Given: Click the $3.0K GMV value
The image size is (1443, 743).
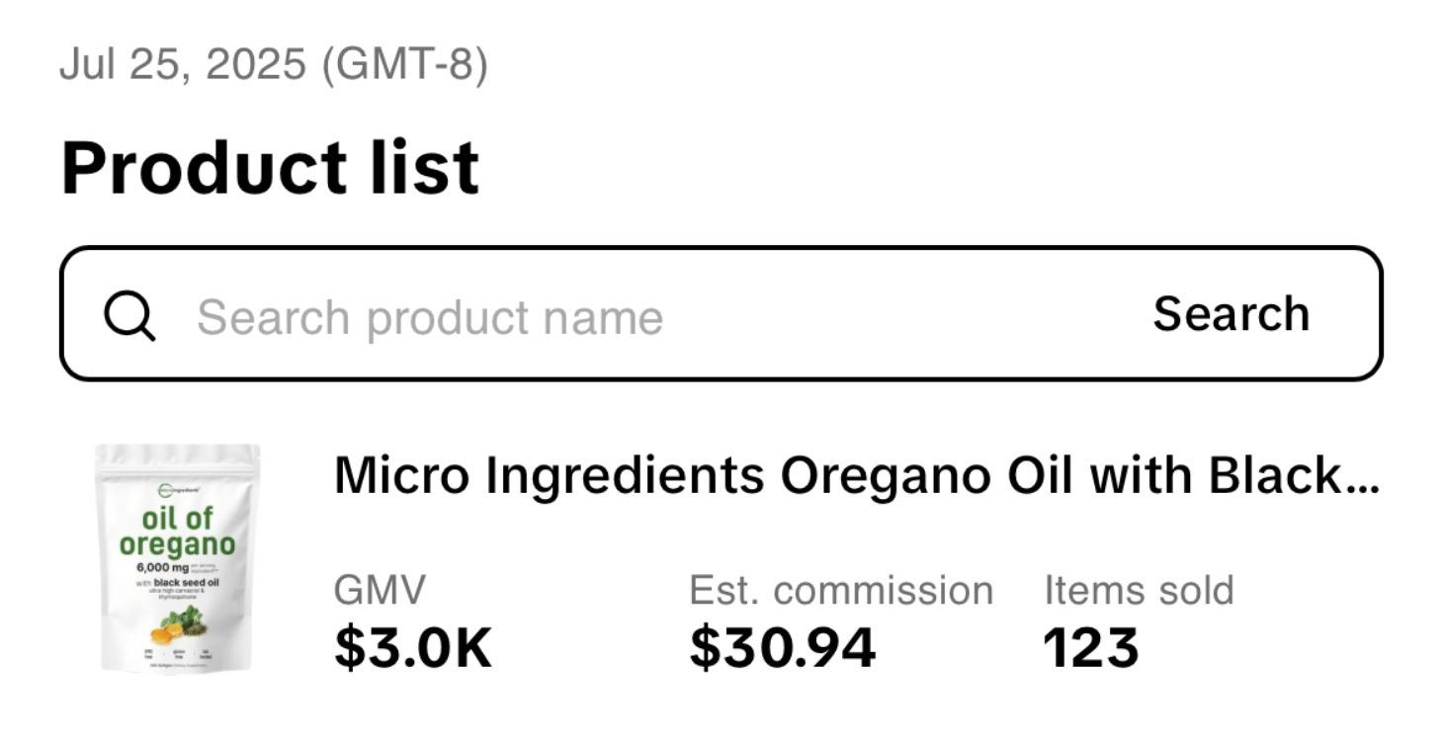Looking at the screenshot, I should 412,648.
